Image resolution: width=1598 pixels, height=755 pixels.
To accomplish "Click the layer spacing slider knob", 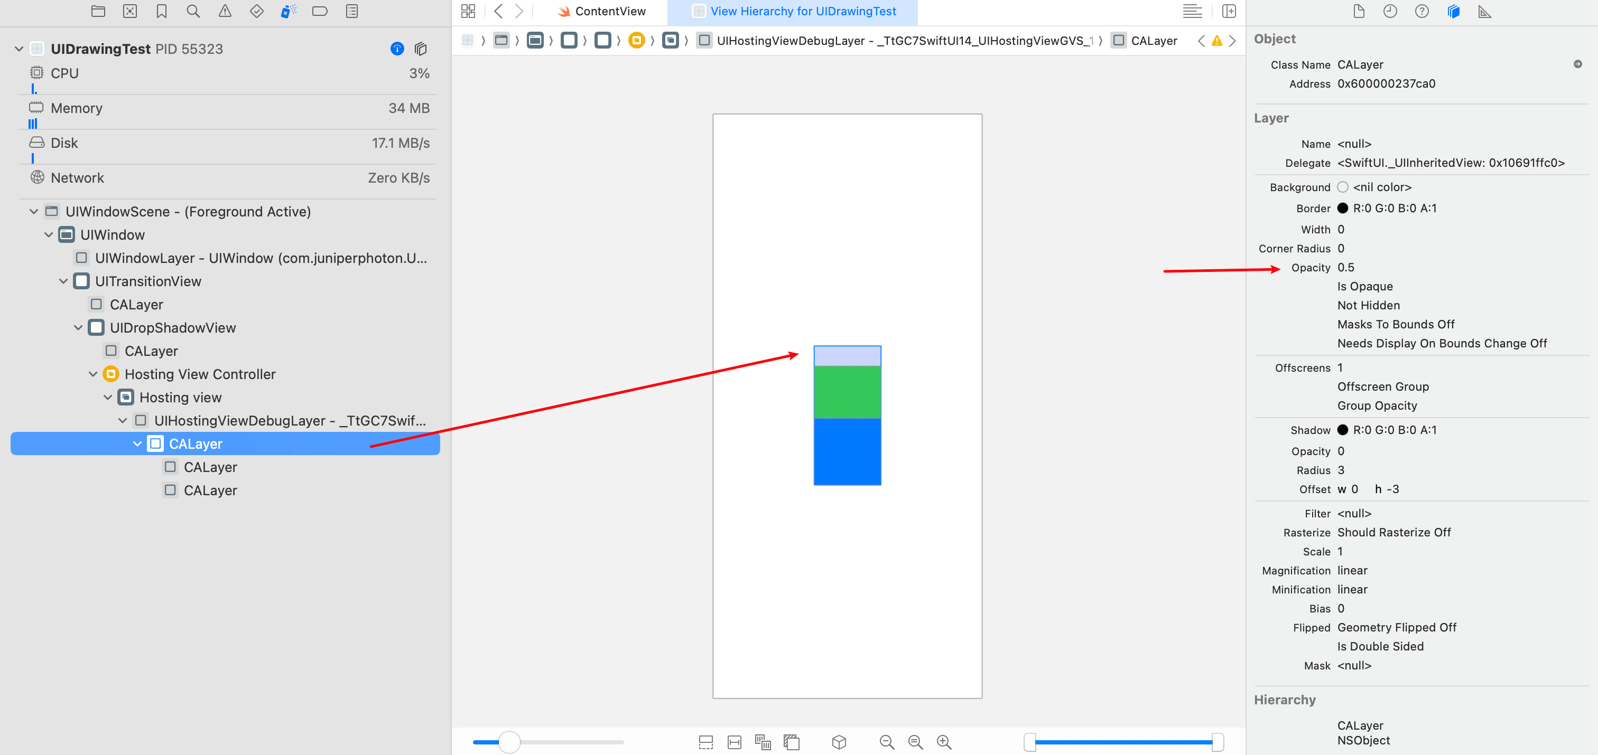I will click(x=509, y=742).
